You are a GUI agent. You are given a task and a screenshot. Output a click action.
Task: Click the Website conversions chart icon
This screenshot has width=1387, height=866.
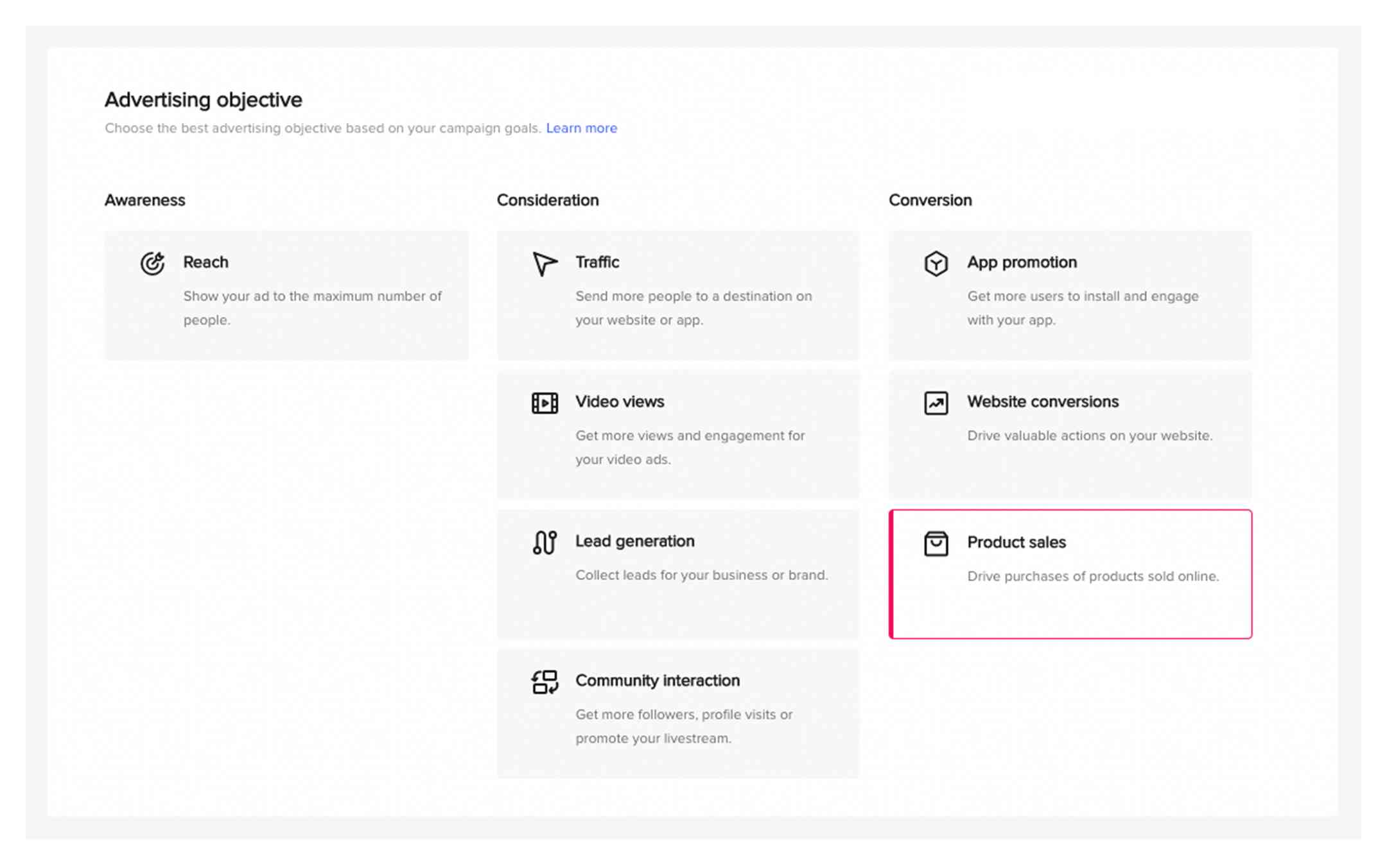(x=936, y=403)
